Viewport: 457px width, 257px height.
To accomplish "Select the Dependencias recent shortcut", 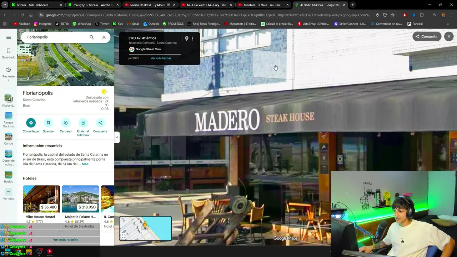I will (9, 158).
